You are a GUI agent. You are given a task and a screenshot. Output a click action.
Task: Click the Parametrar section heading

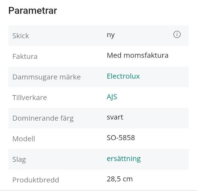33,11
